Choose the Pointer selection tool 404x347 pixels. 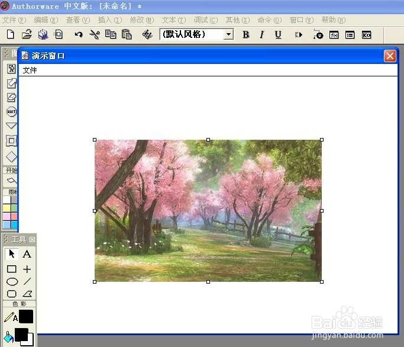12,254
